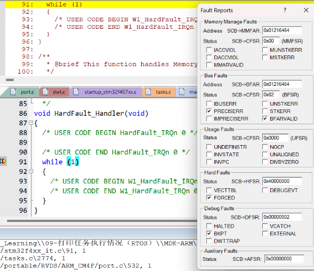Toggle the INVPC checkbox
Viewport: 314px width, 271px height.
click(209, 162)
